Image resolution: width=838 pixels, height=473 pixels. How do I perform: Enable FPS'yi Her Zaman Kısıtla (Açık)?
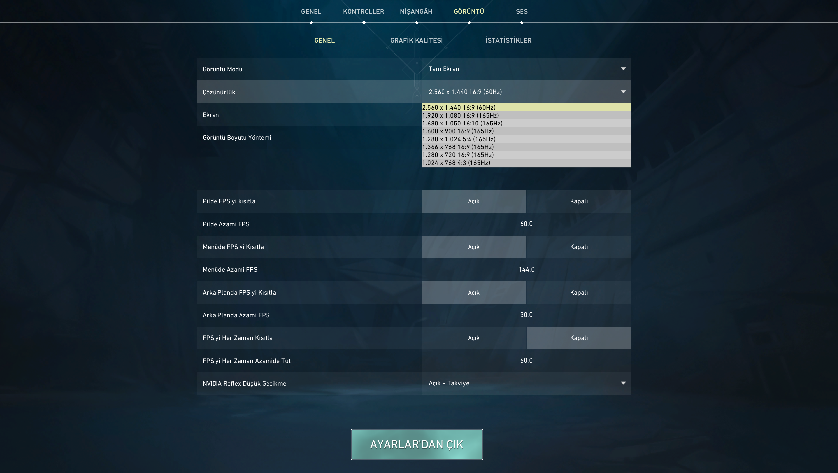(x=473, y=338)
